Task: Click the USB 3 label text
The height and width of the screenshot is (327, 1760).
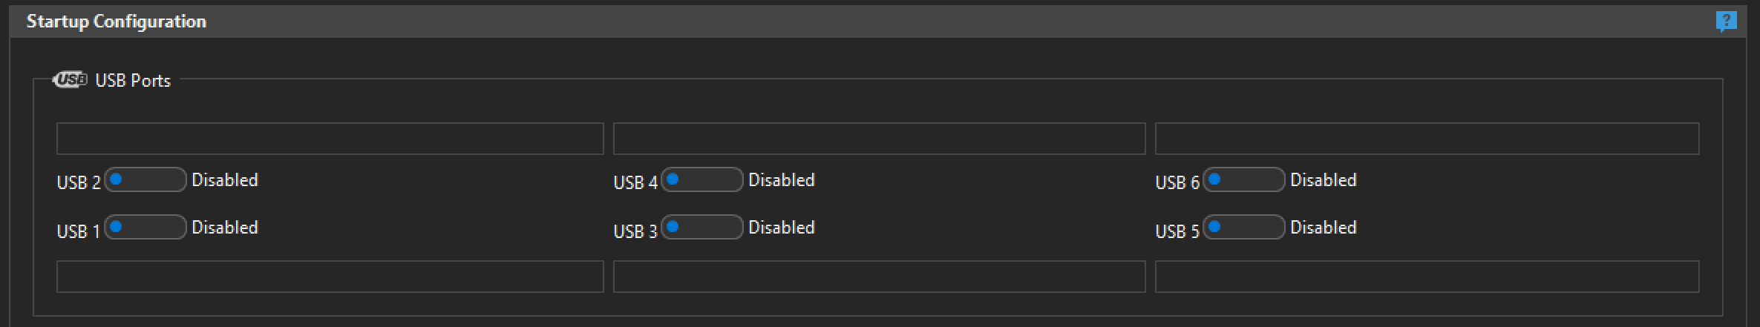Action: 635,231
